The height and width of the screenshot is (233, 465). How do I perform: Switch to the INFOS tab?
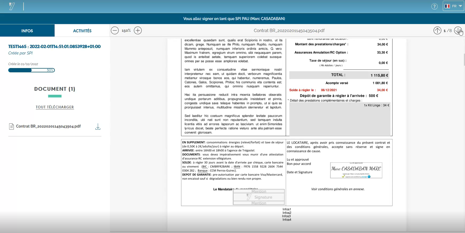click(27, 31)
